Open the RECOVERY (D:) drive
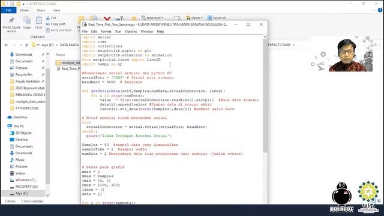The image size is (384, 216). click(x=26, y=187)
